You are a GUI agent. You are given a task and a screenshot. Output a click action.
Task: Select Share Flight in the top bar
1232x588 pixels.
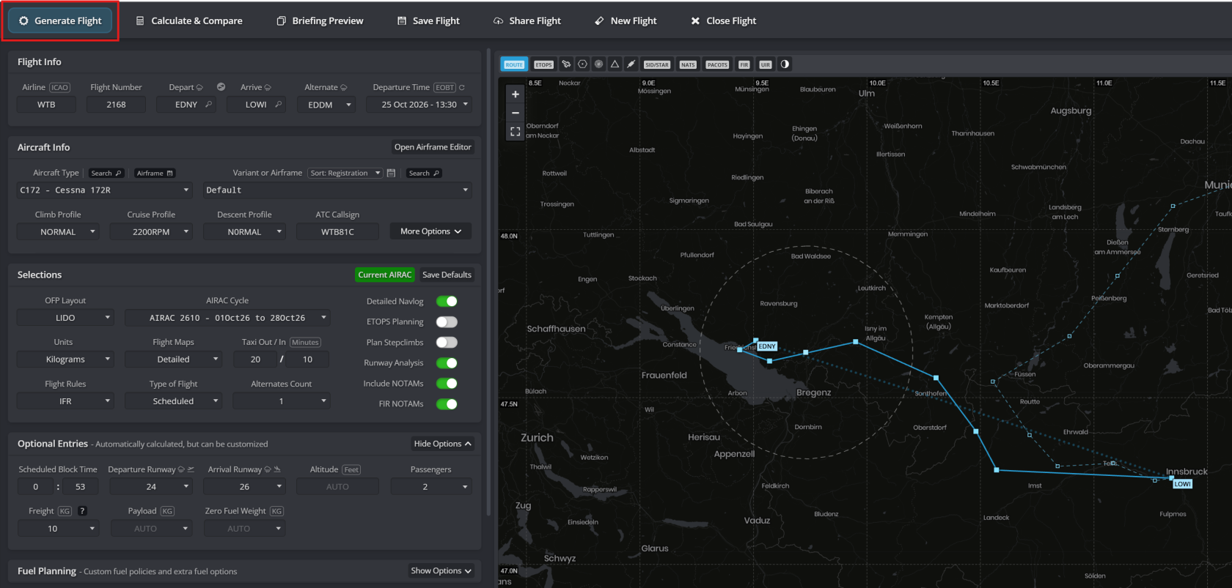pos(527,21)
